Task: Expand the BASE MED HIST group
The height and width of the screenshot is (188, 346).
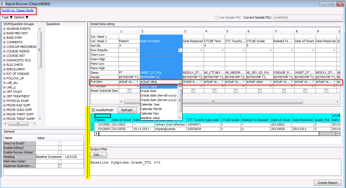Action: (5, 33)
